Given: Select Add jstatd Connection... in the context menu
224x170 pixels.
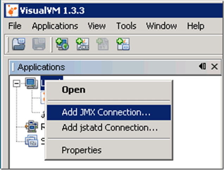Looking at the screenshot, I should (x=110, y=127).
